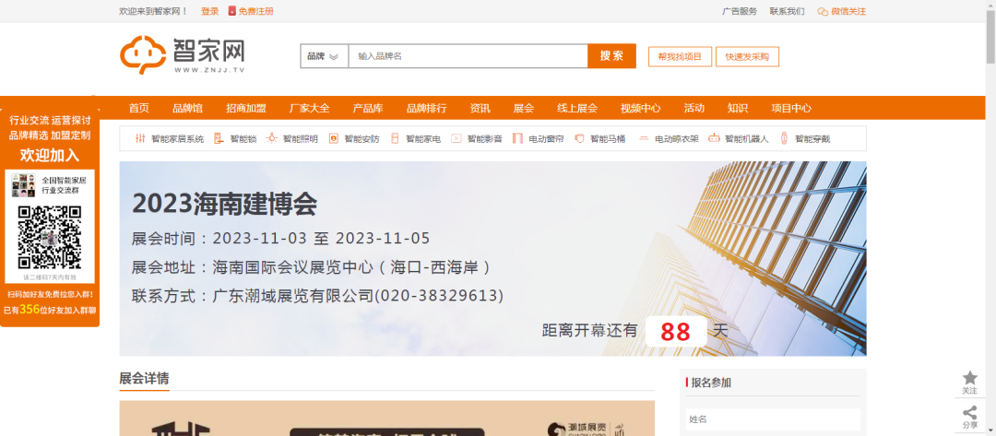Screen dimensions: 996x436
Task: Click the 智能安防 security icon
Action: (x=334, y=138)
